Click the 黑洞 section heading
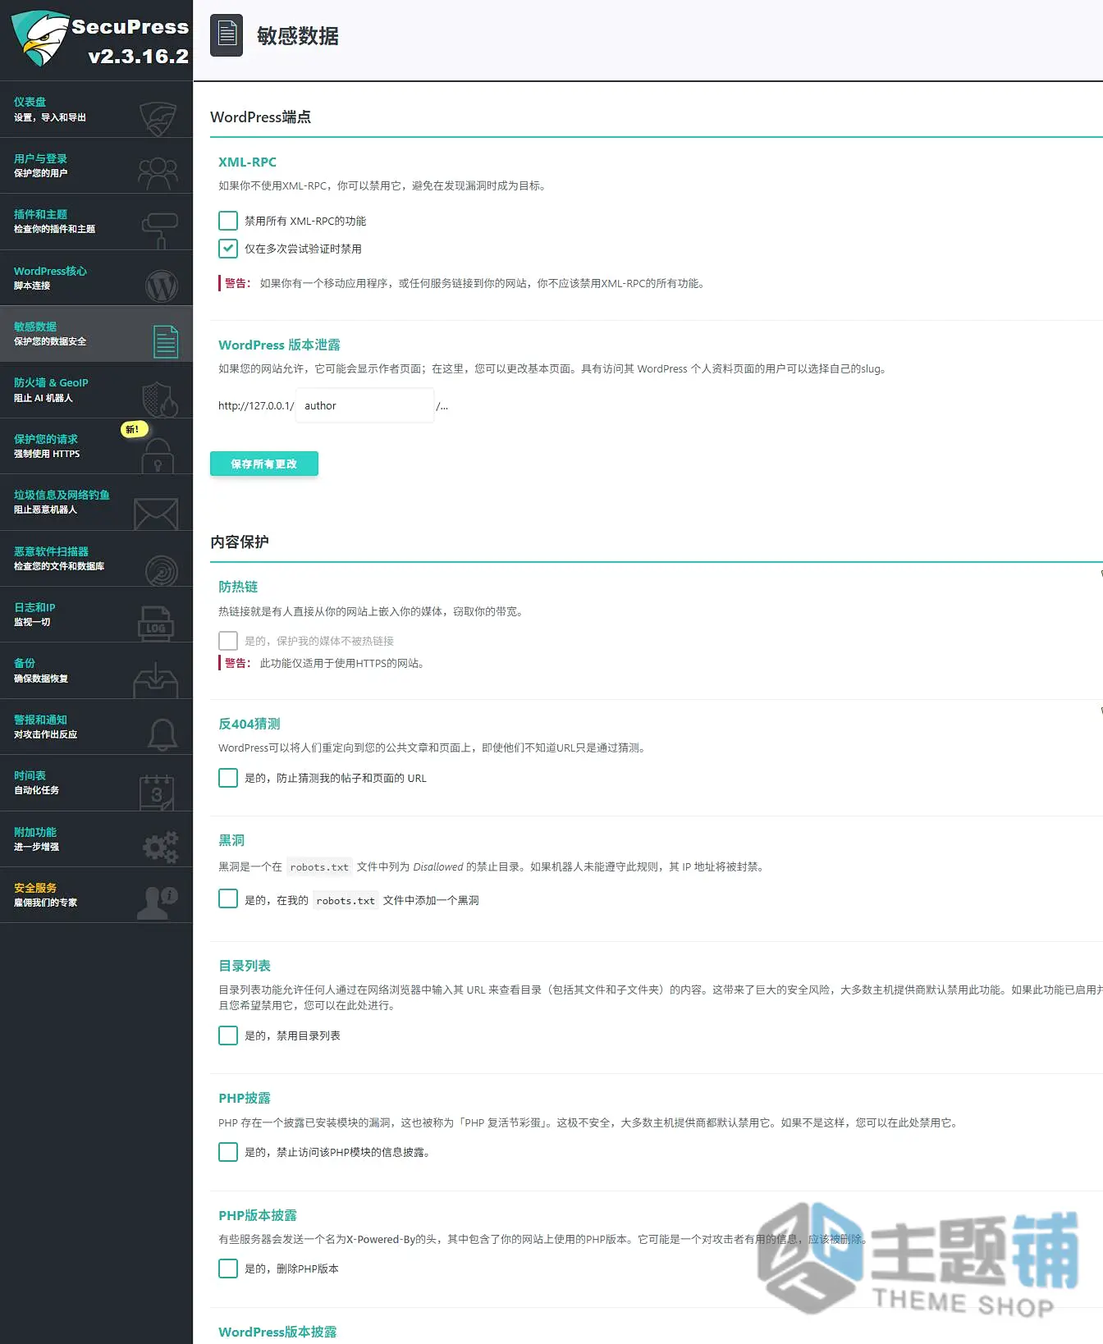 tap(231, 840)
